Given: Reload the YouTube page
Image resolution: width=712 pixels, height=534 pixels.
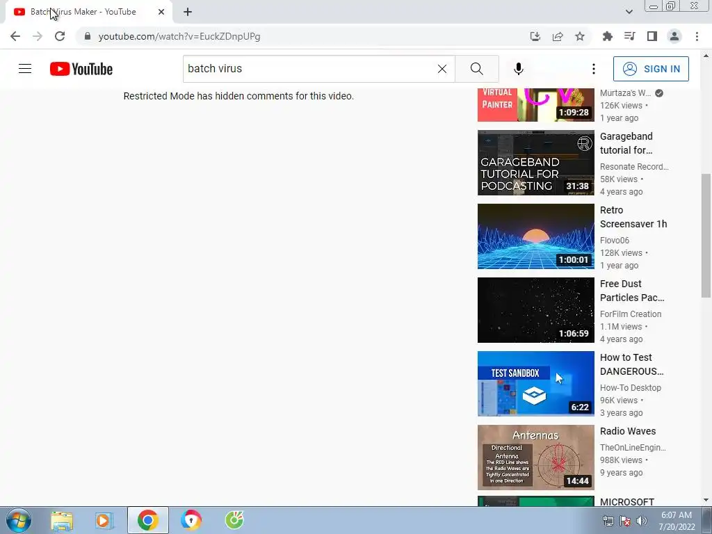Looking at the screenshot, I should click(x=60, y=36).
